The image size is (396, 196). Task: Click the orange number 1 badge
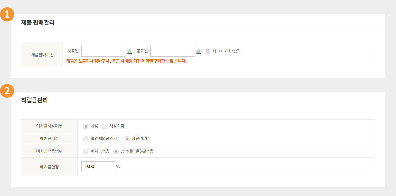pos(7,14)
